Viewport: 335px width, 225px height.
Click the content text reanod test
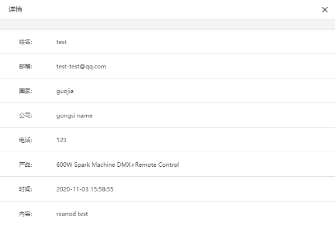(x=72, y=214)
